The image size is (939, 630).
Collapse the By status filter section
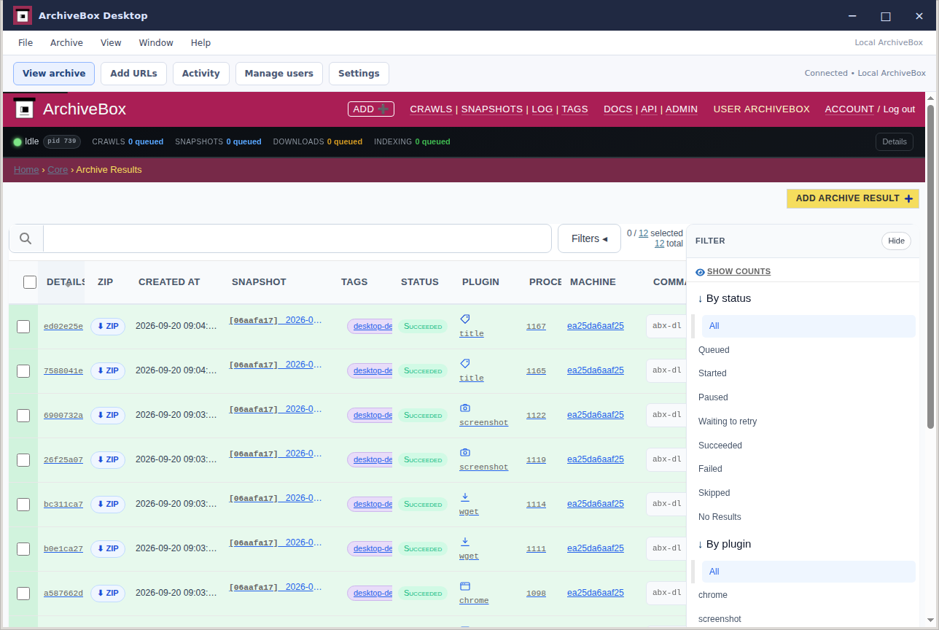[724, 298]
